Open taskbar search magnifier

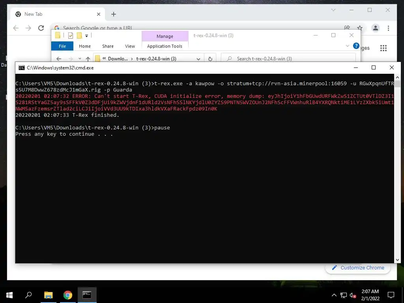pyautogui.click(x=28, y=295)
